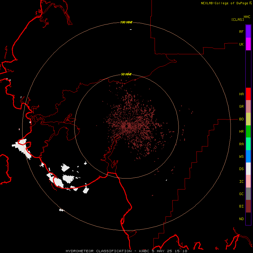Click the 15:10 timestamp
Viewport: 253px width, 253px height.
click(181, 251)
